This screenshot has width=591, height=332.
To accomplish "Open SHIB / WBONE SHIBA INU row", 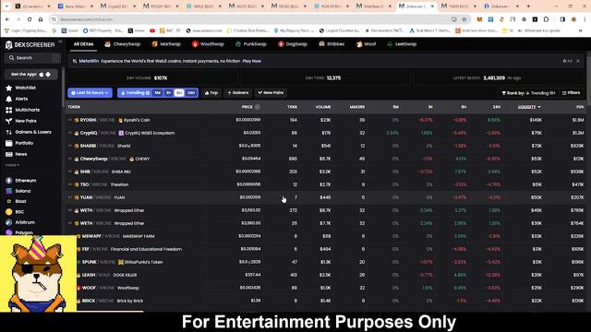I will click(326, 172).
